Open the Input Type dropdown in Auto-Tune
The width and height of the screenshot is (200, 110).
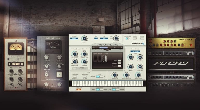click(x=74, y=38)
